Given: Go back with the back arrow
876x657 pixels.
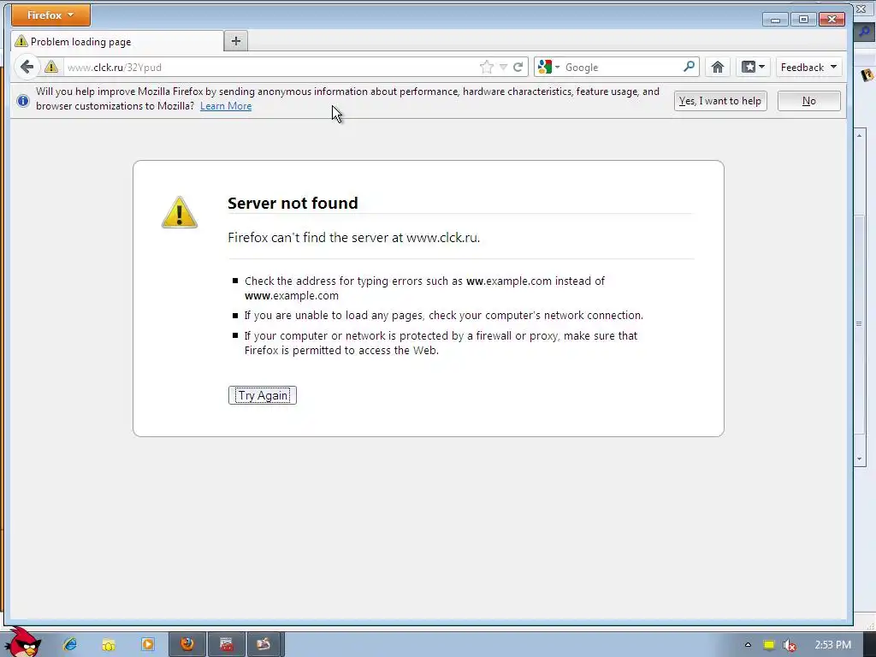Looking at the screenshot, I should [x=27, y=67].
